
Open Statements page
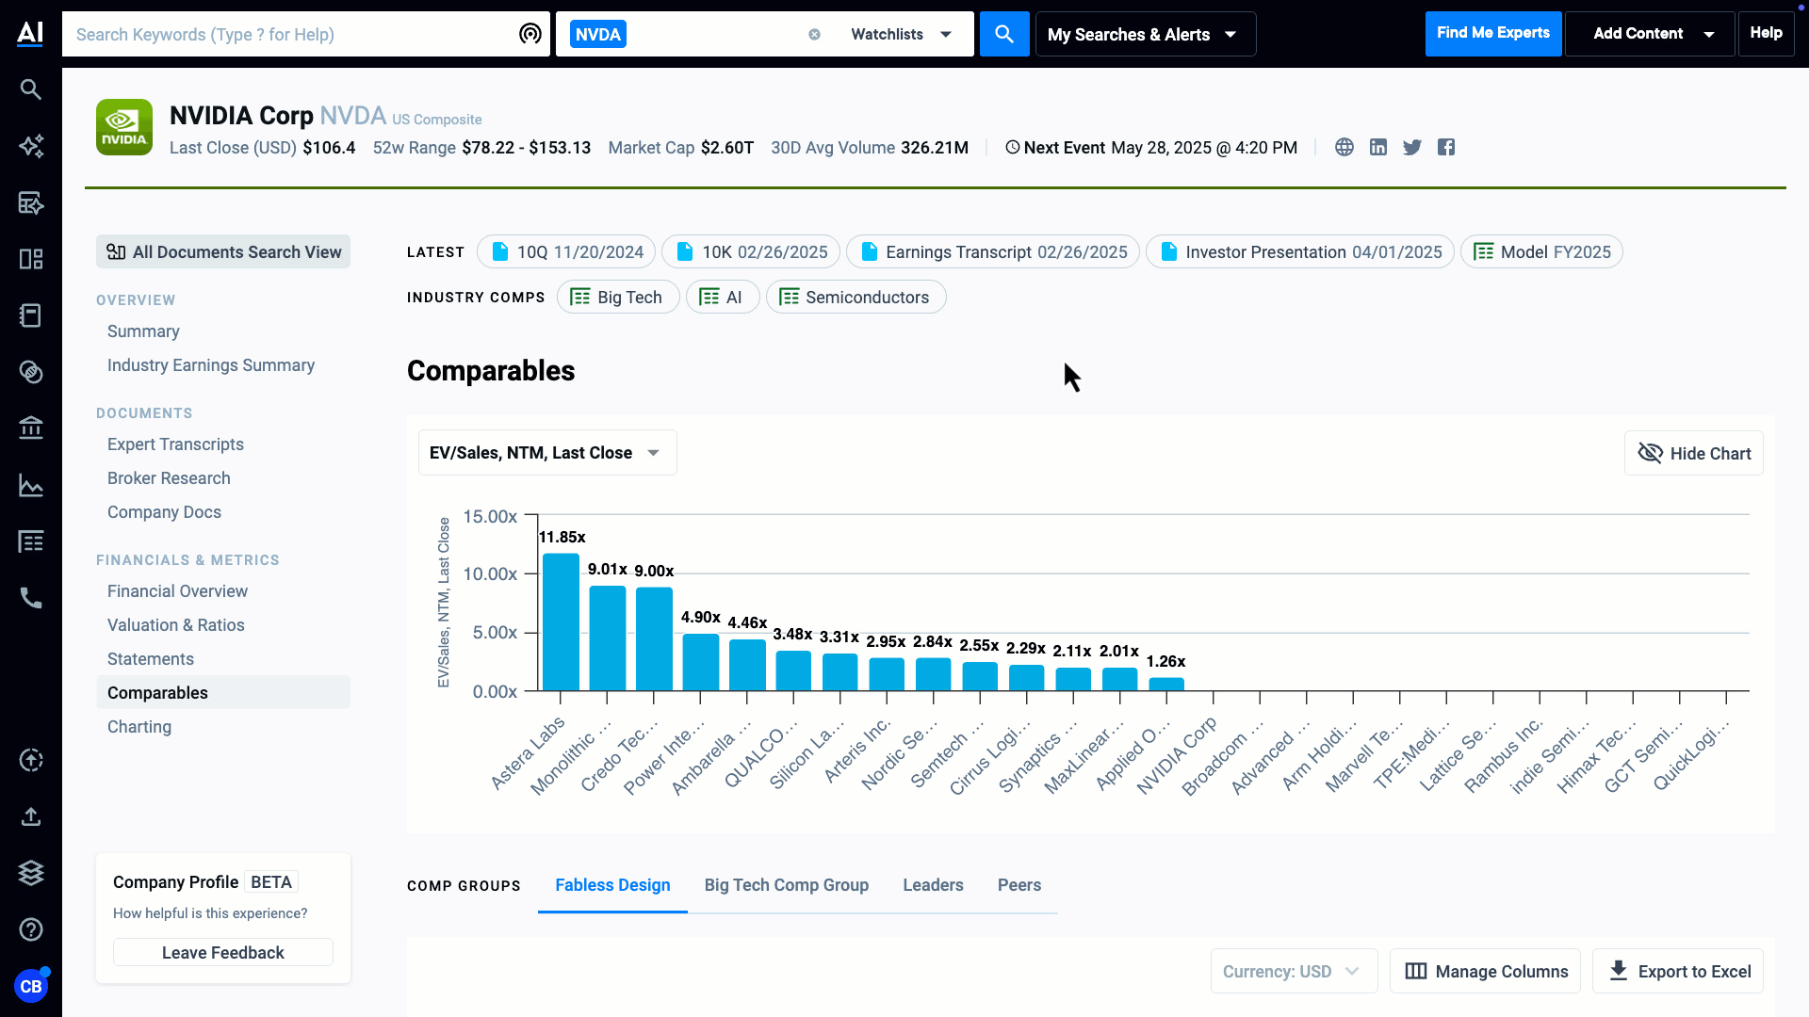(x=151, y=659)
